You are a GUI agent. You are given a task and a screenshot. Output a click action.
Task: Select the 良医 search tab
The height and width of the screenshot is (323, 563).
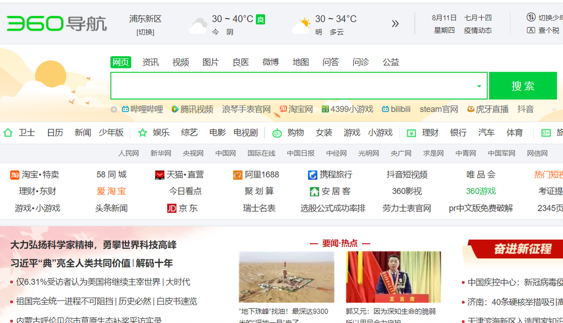(x=240, y=62)
